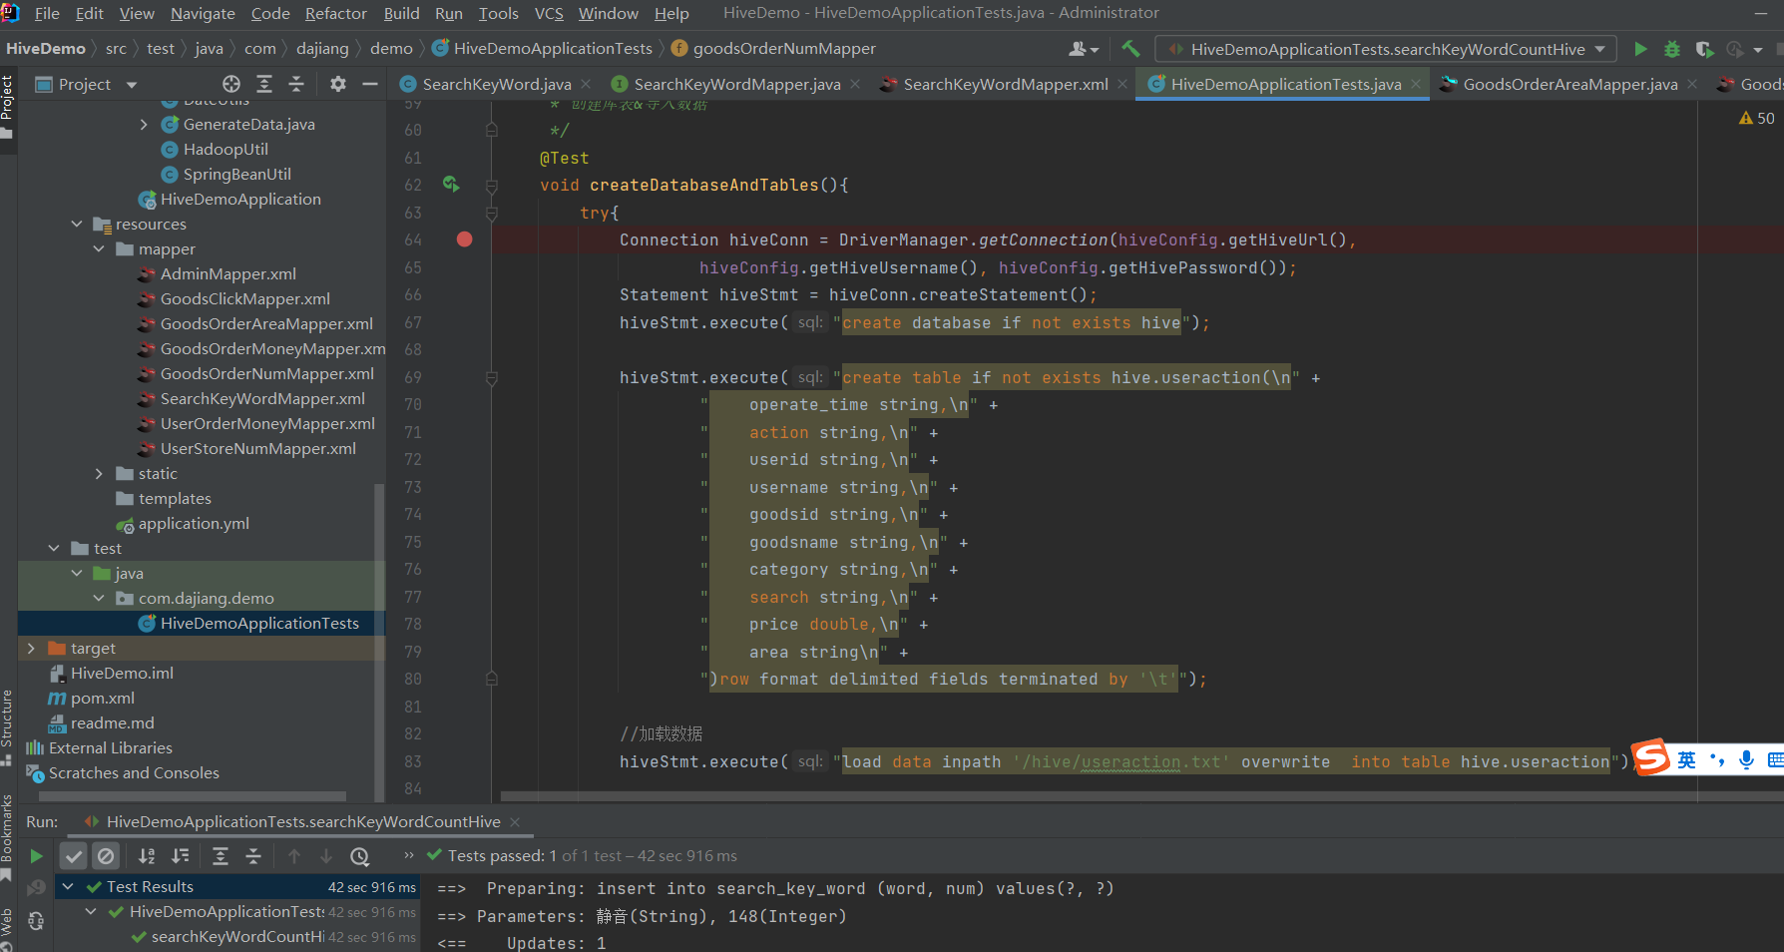Start debugging with the green bug icon

pyautogui.click(x=1672, y=49)
